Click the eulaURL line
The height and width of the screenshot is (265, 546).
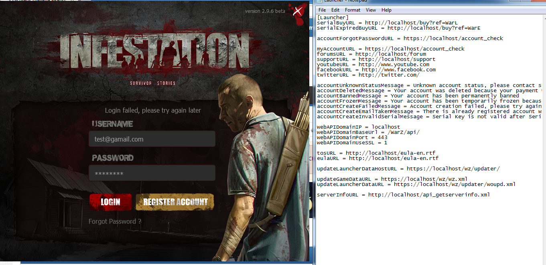(378, 158)
